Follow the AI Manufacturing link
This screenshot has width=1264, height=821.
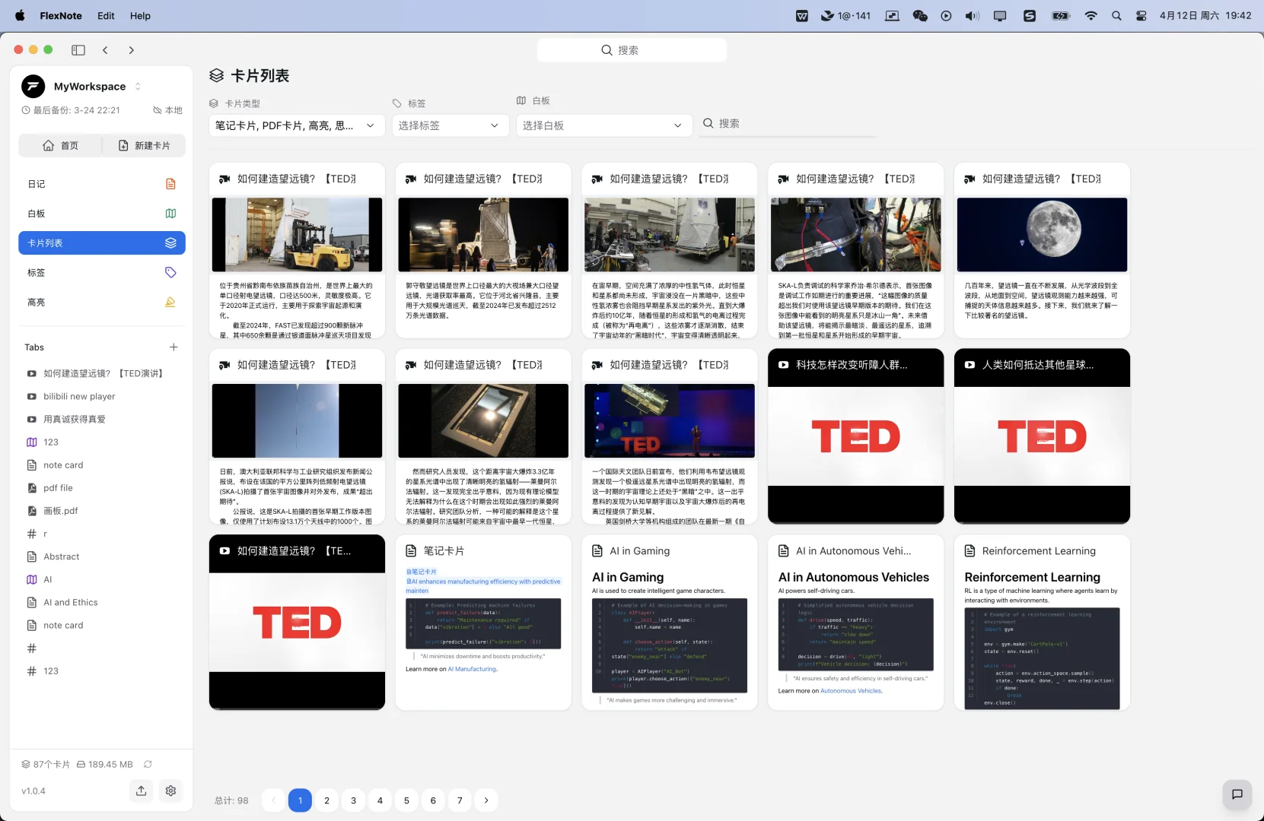[x=472, y=669]
